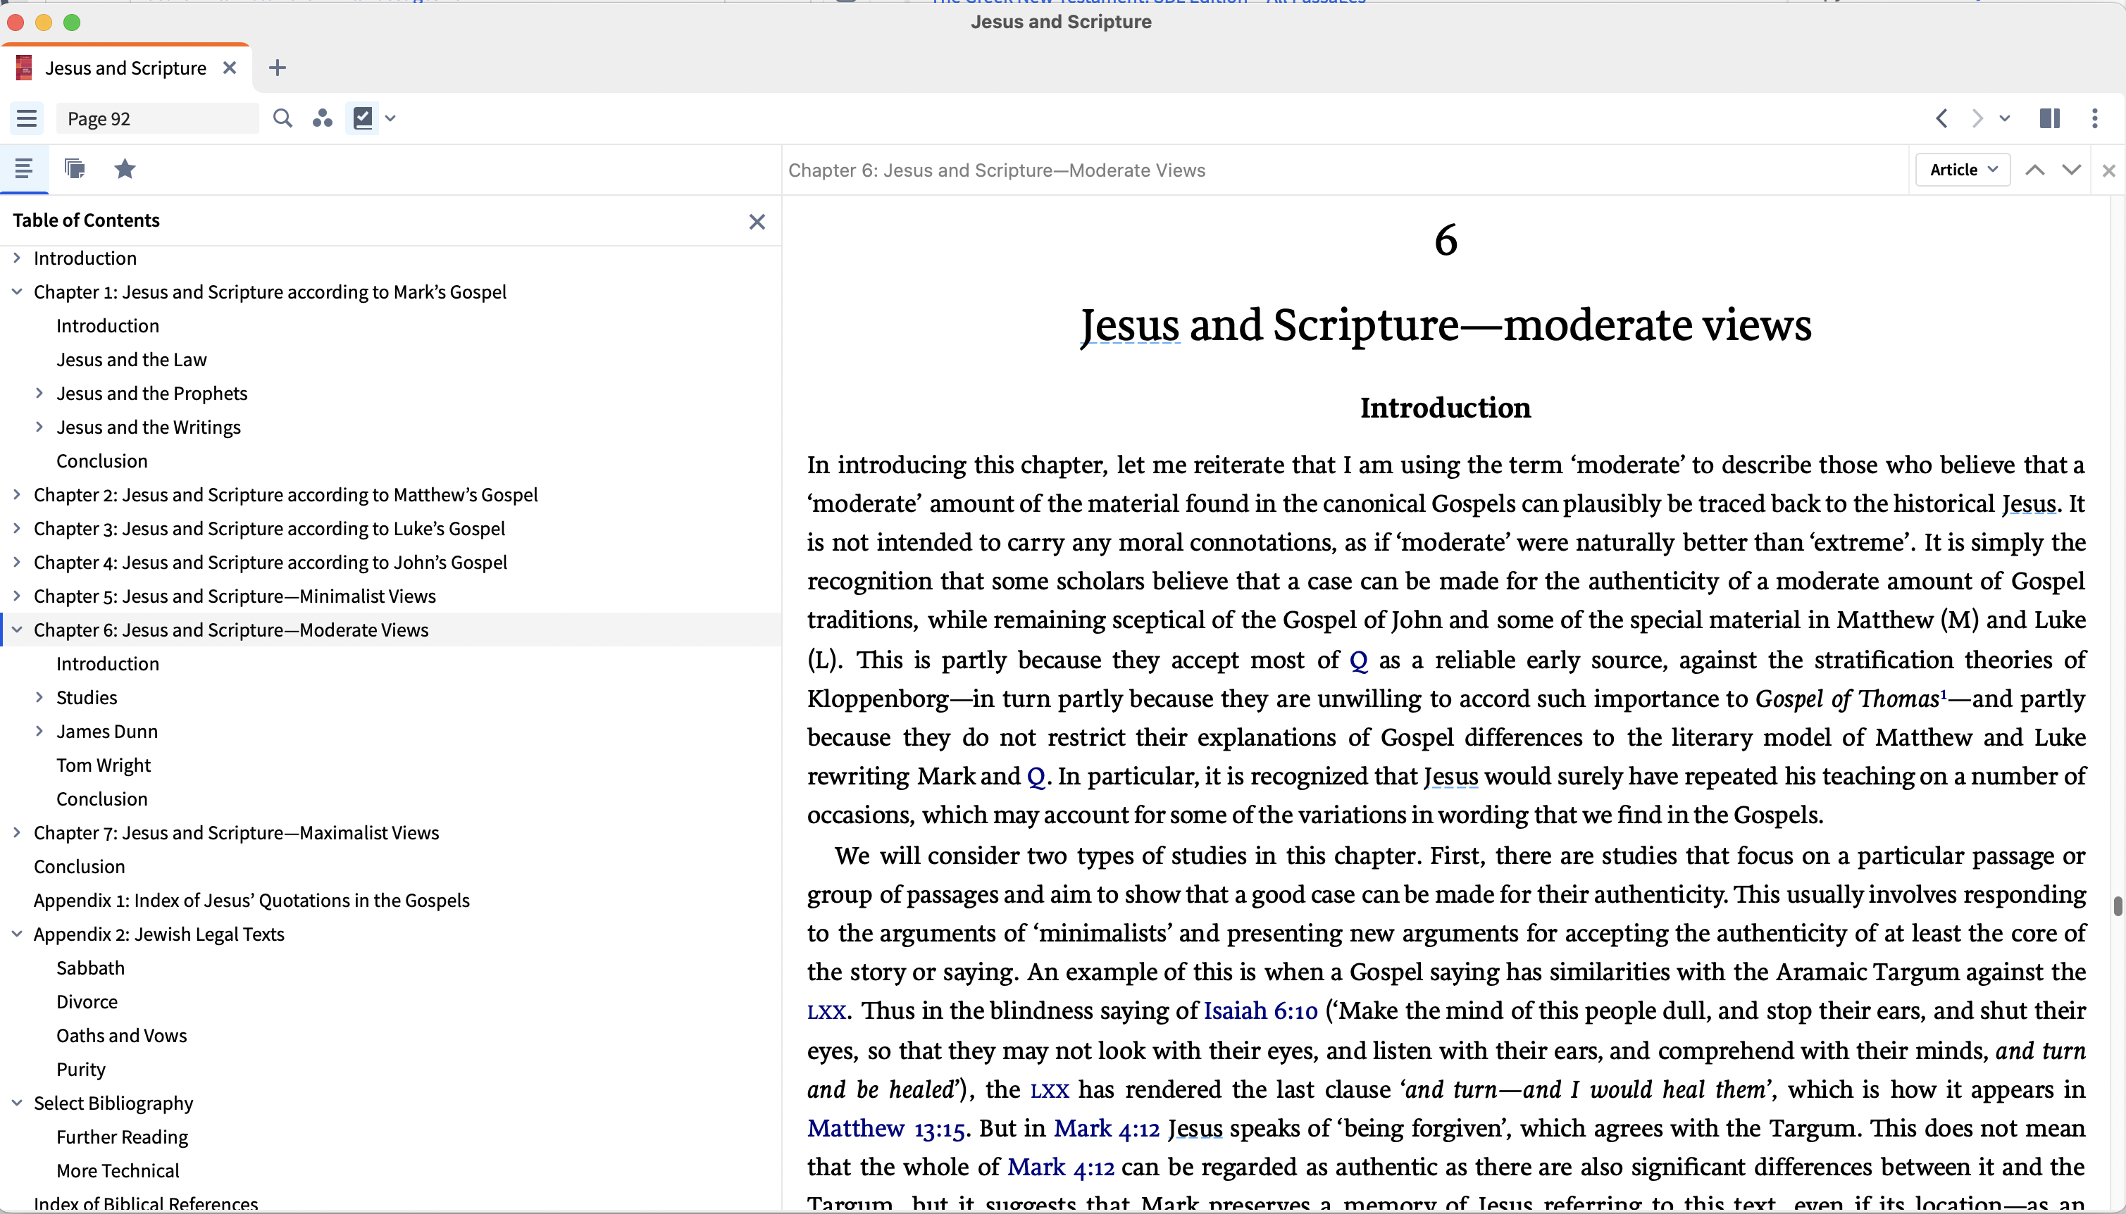The image size is (2126, 1214).
Task: Go back with the left arrow
Action: [x=1941, y=118]
